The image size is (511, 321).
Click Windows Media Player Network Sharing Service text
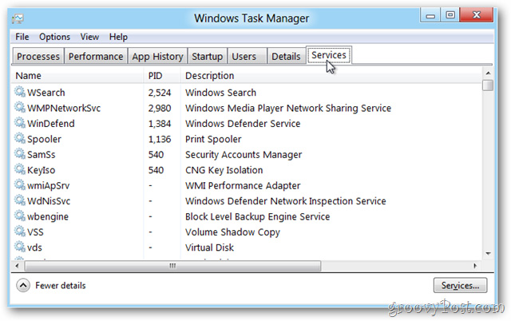click(288, 108)
